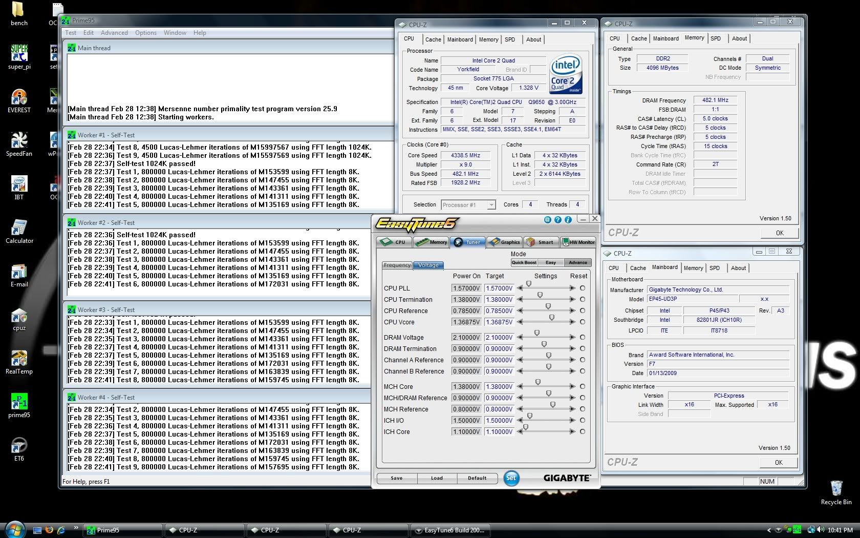Open the Windows Start orb
Image resolution: width=860 pixels, height=538 pixels.
click(x=15, y=529)
